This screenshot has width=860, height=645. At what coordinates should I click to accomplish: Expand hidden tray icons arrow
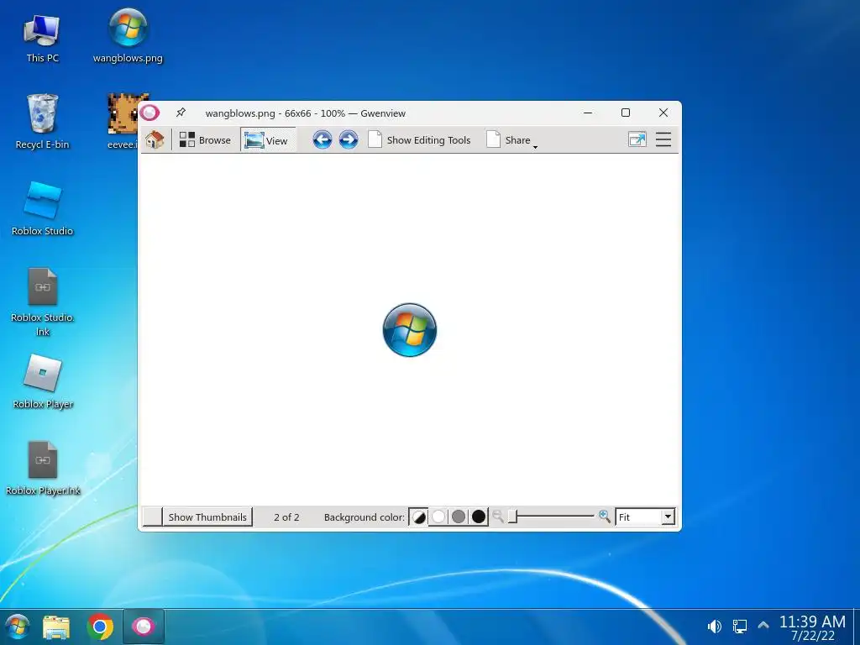763,625
